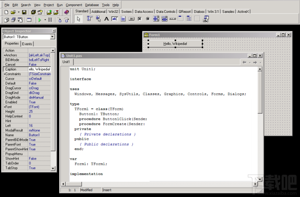Viewport: 300px width, 197px height.
Task: Click the Save All toolbar icon
Action: point(33,12)
